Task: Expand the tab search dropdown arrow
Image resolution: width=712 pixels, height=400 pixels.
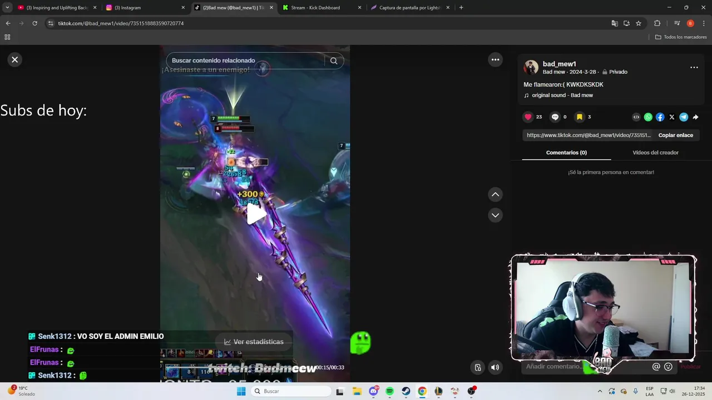Action: (x=7, y=8)
